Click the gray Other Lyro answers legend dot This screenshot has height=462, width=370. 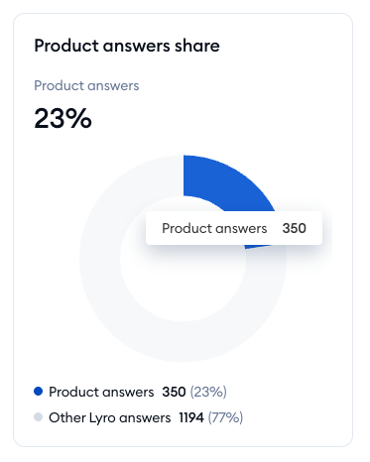pyautogui.click(x=39, y=417)
